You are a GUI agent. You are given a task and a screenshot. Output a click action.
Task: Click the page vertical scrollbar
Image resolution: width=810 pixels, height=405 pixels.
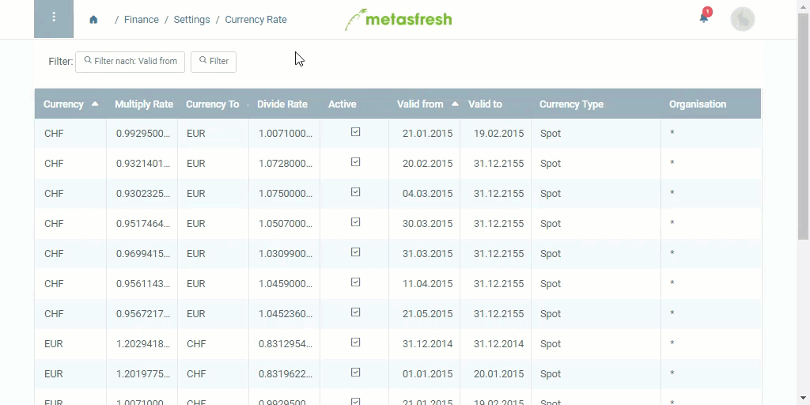(x=804, y=127)
